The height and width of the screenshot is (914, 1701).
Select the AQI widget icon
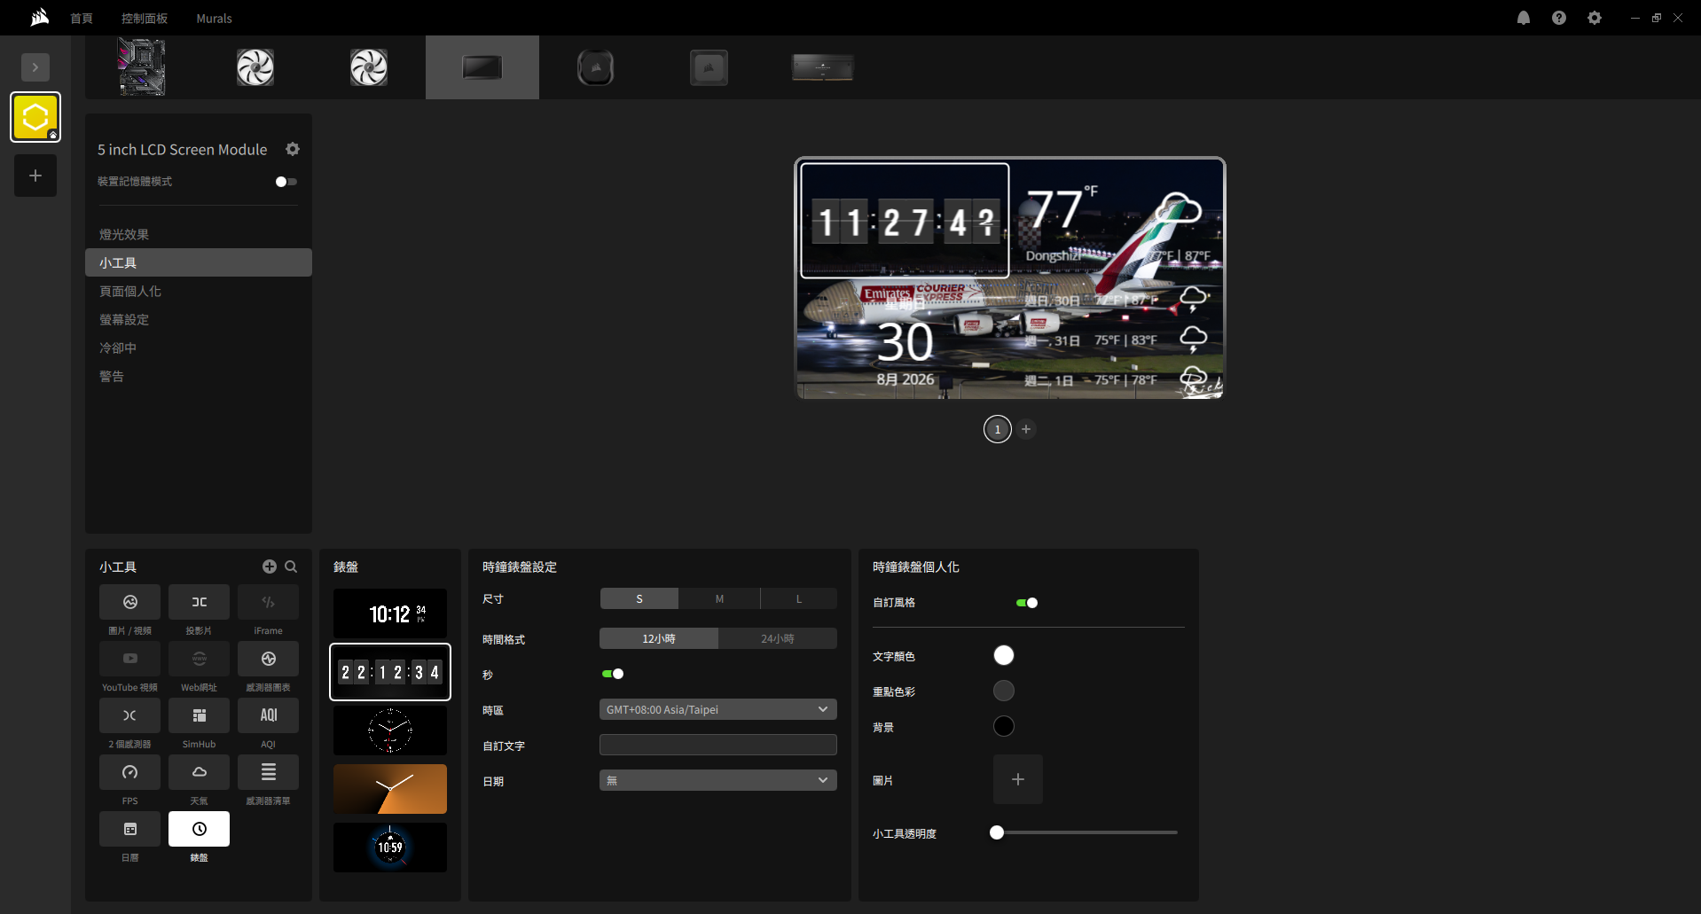coord(268,715)
